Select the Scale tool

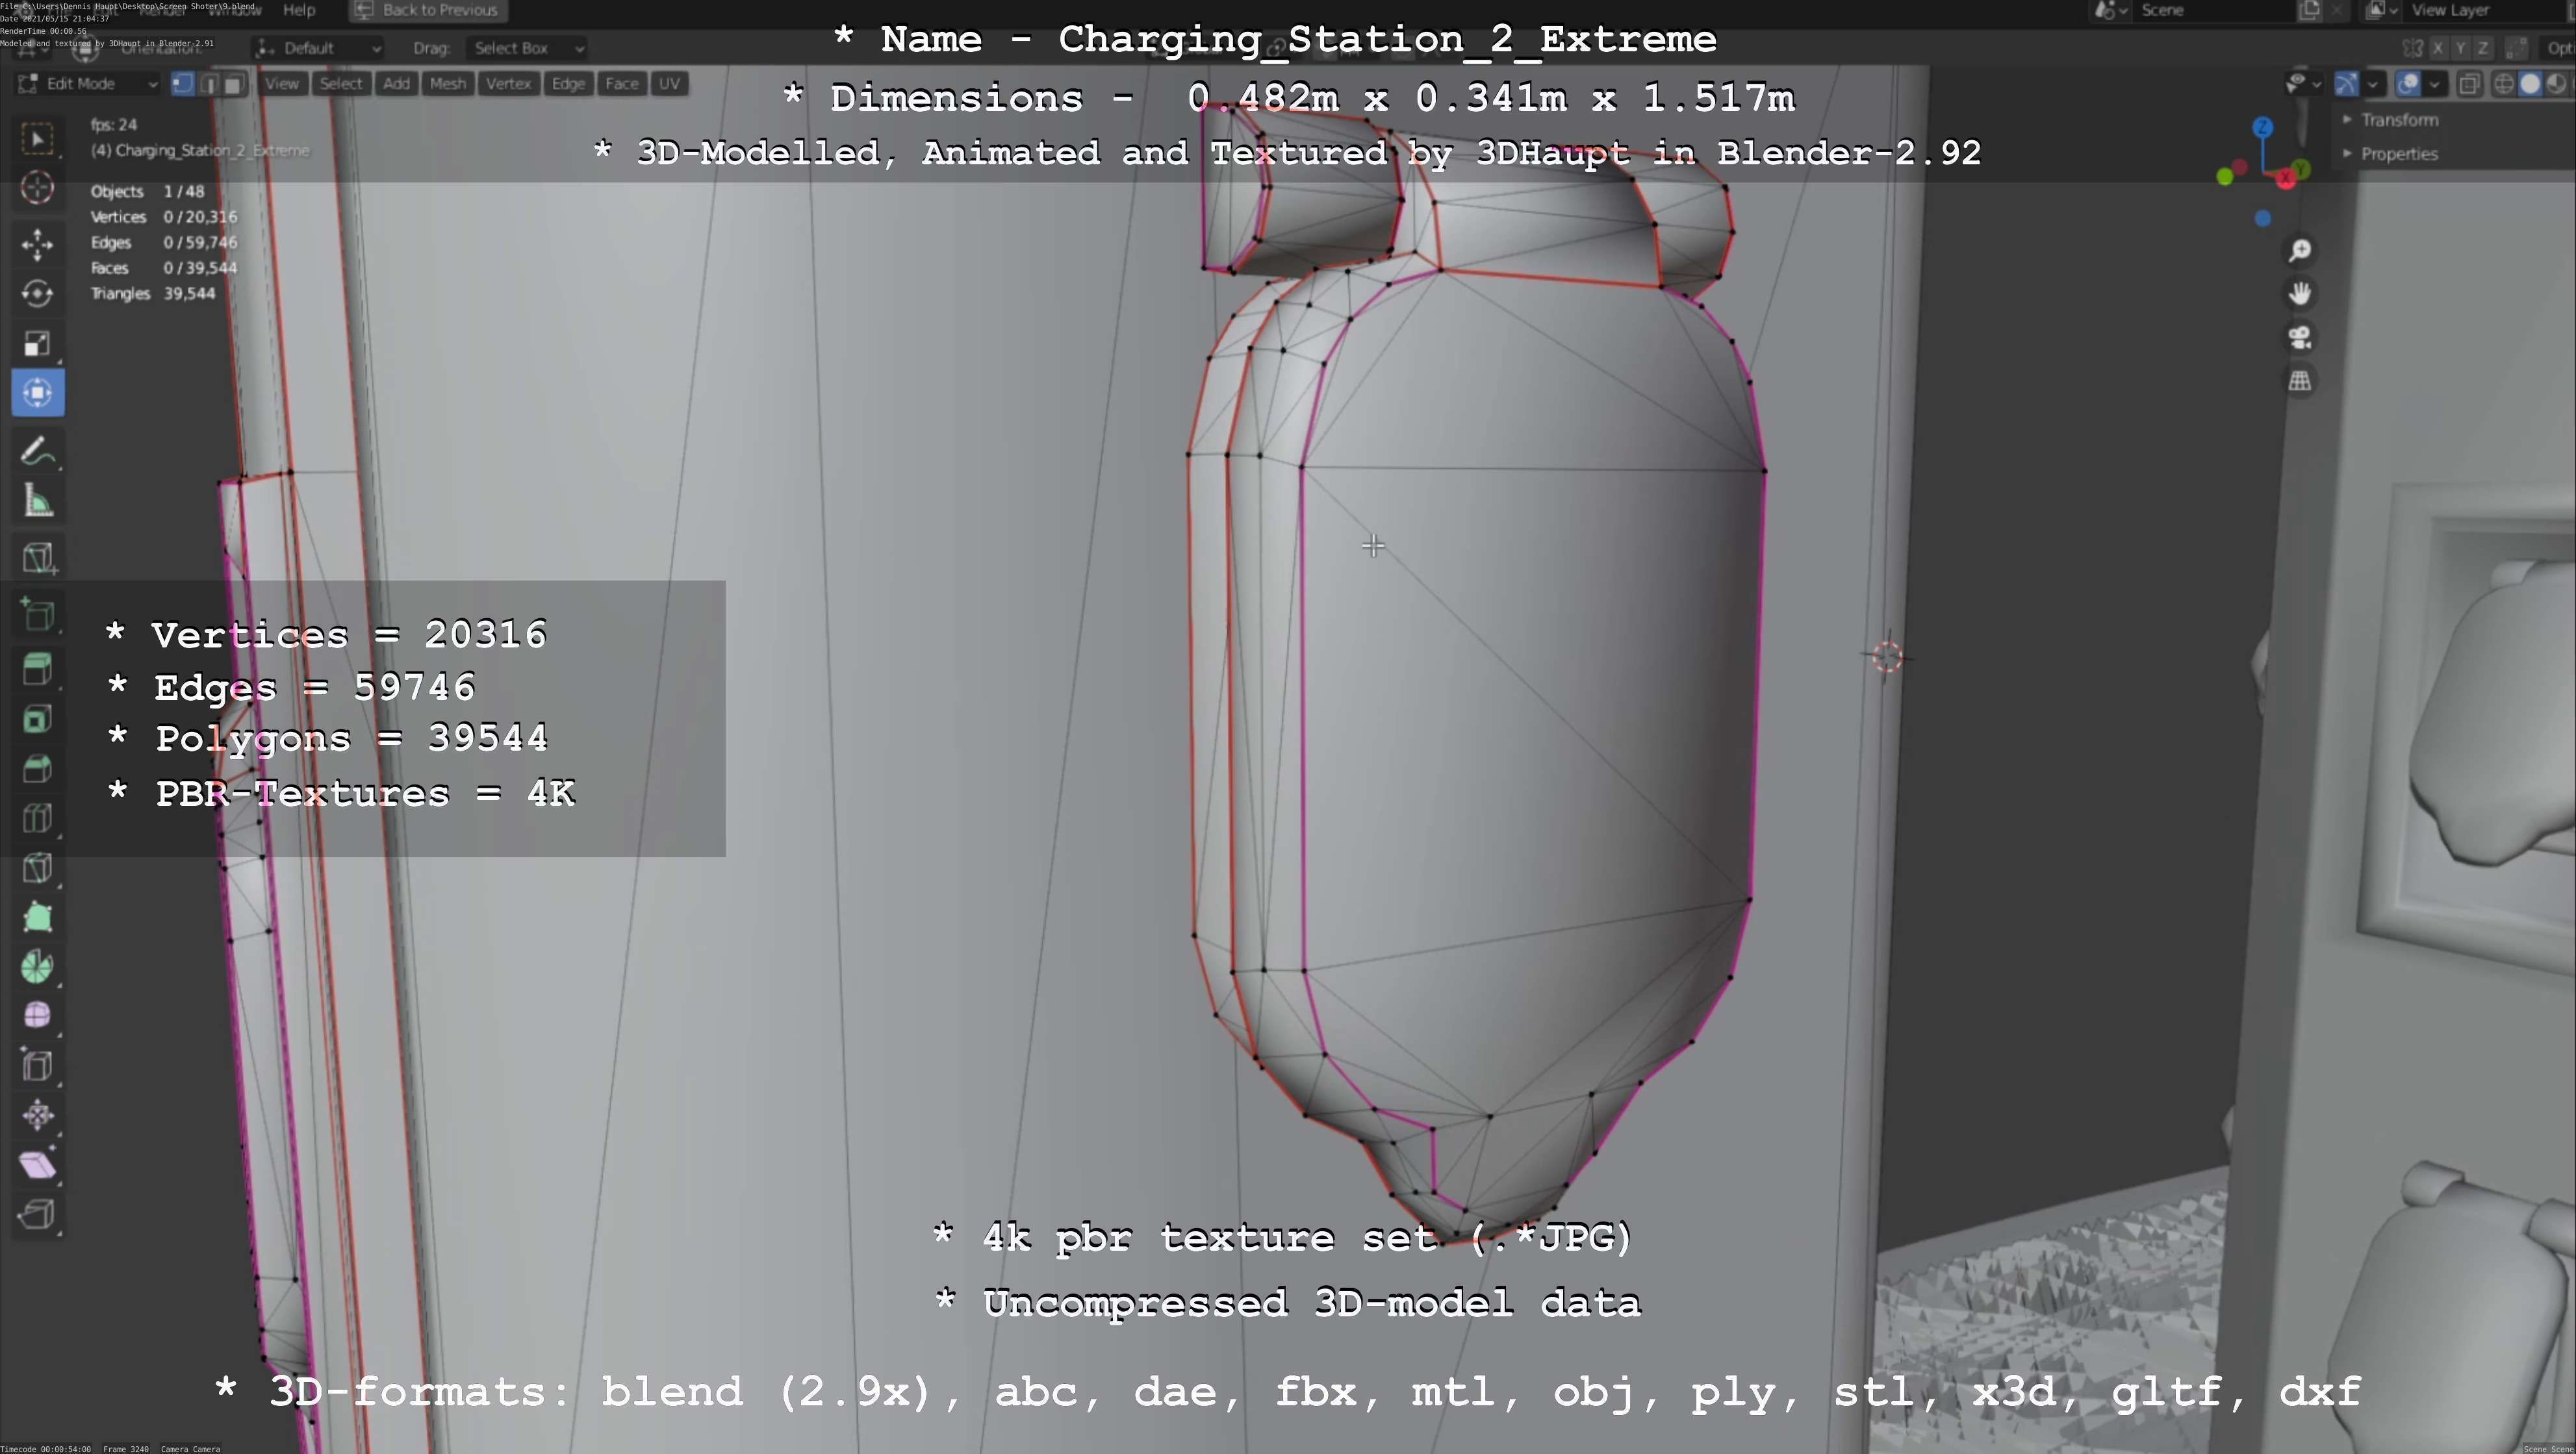[37, 344]
